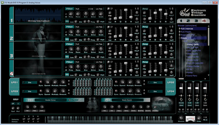Viewport: 219px width, 125px height.
Task: Click the layer 2 EQ High knob
Action: (98, 39)
